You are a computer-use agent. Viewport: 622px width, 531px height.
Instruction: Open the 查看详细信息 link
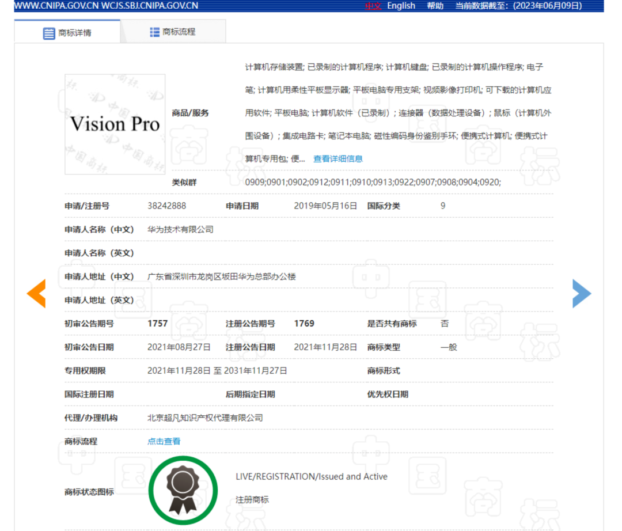click(x=338, y=158)
